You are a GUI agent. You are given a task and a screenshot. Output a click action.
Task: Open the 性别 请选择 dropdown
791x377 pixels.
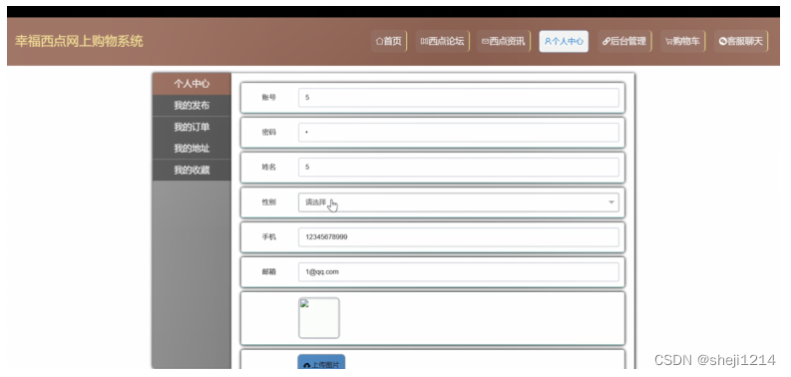(x=459, y=201)
